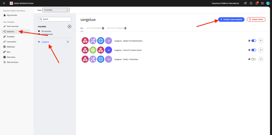This screenshot has width=272, height=135.
Task: Click schedule info icon for Adobe I/O Authentication
Action: 249,41
